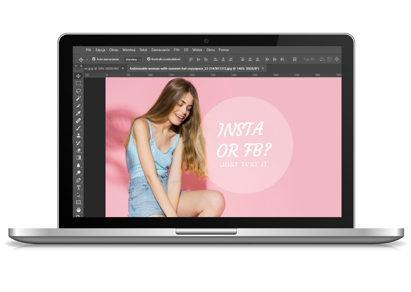Open the Move tool preset picker arrow
The image size is (411, 292).
87,60
